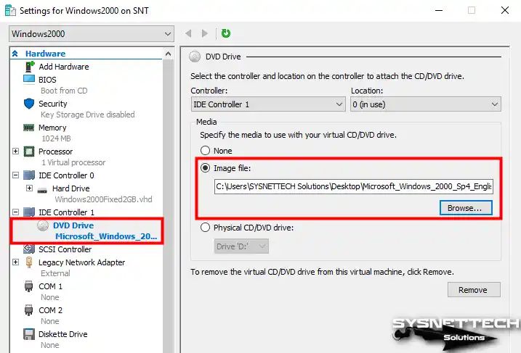Image resolution: width=521 pixels, height=353 pixels.
Task: Collapse the IDE Controller 1 node
Action: tap(15, 212)
